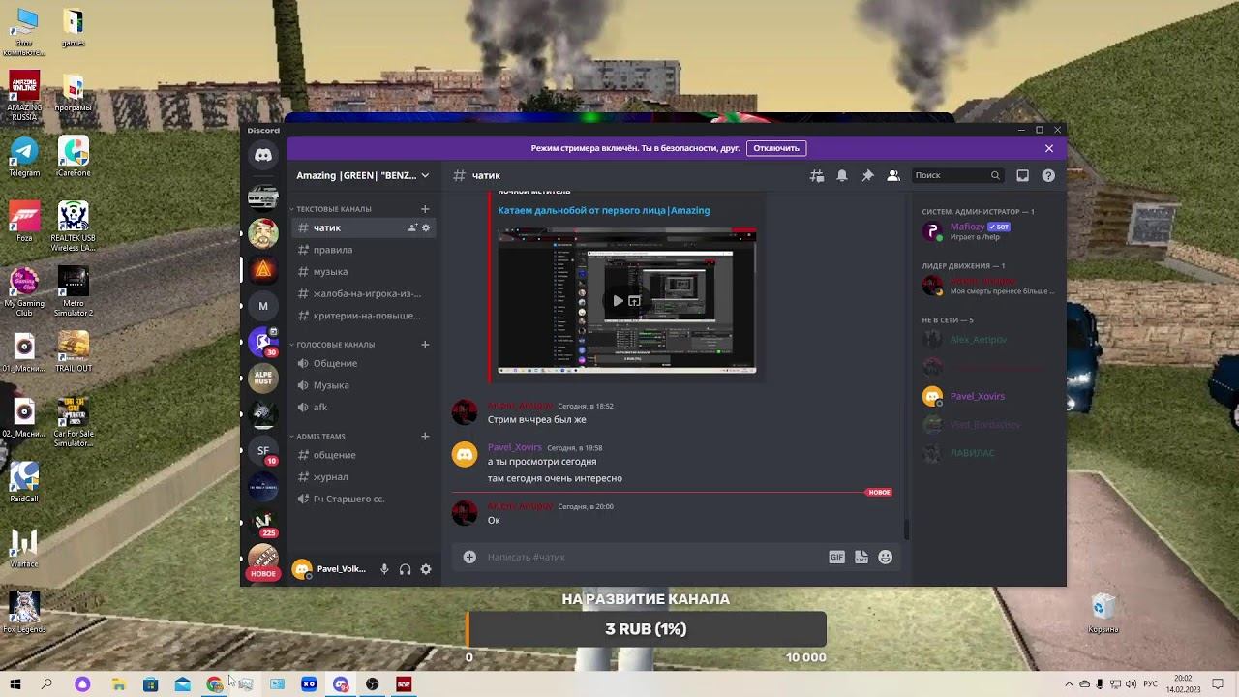Image resolution: width=1239 pixels, height=697 pixels.
Task: Open invite icon on чатик channel
Action: (412, 227)
